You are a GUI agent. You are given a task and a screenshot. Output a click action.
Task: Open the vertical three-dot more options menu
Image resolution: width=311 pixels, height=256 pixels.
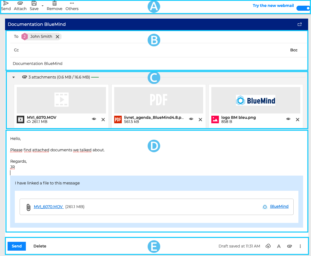point(300,246)
